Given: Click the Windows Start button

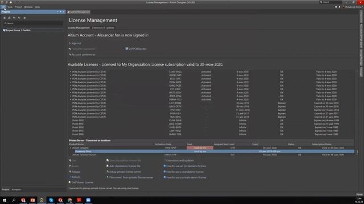Looking at the screenshot, I should tap(5, 200).
